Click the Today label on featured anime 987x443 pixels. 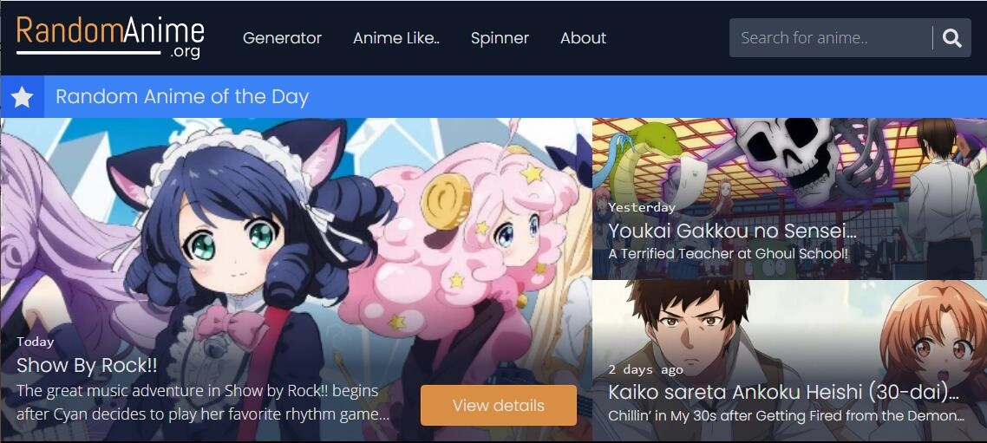pyautogui.click(x=36, y=342)
